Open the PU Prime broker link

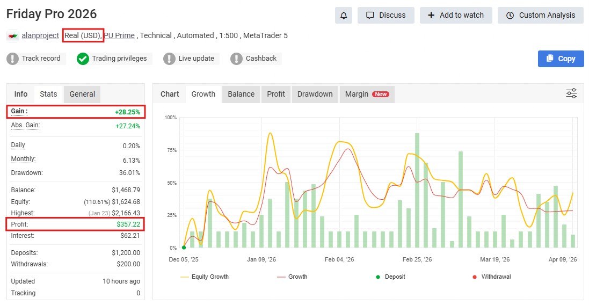click(x=119, y=36)
